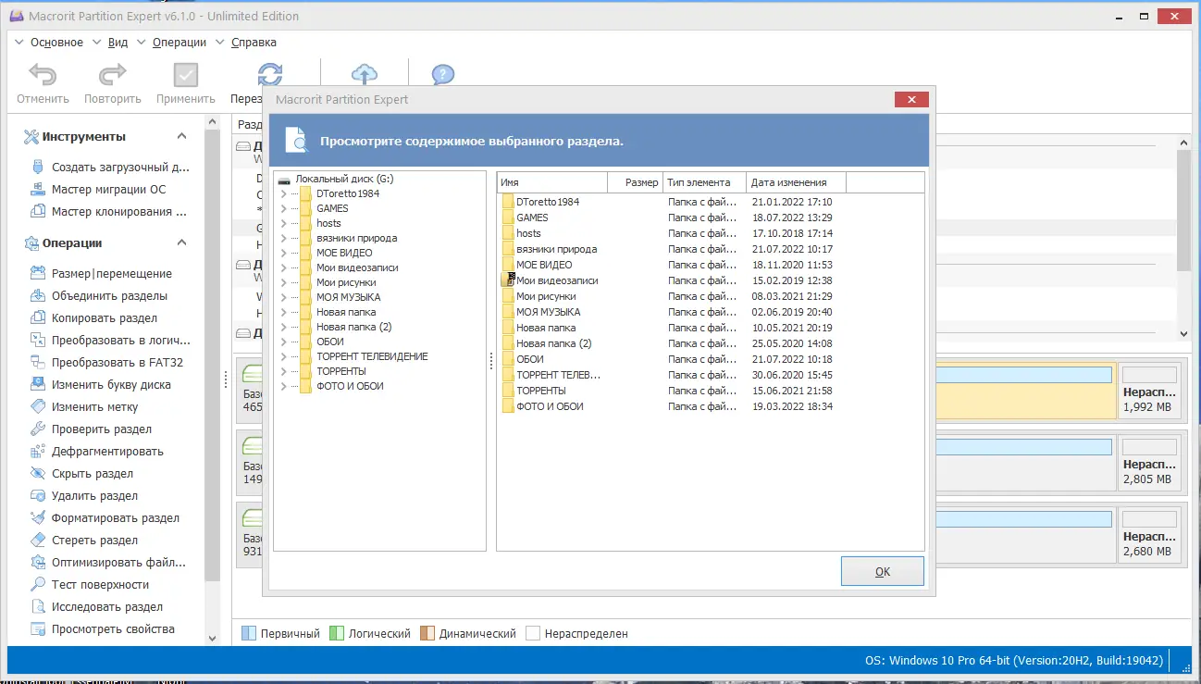The height and width of the screenshot is (684, 1201).
Task: Launch Мастер миграции ОС
Action: coord(110,190)
